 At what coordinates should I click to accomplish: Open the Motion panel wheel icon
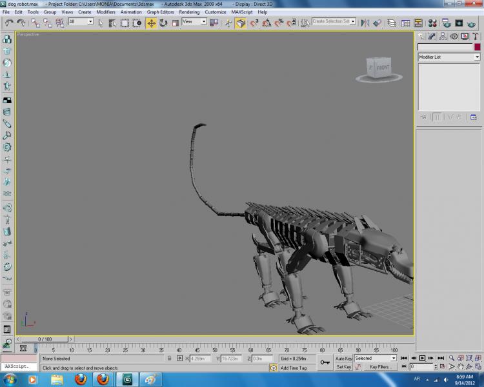click(x=453, y=37)
